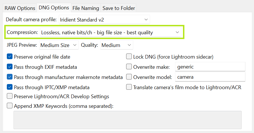This screenshot has height=133, width=254.
Task: Change the JPEG Quality dropdown
Action: pos(116,45)
